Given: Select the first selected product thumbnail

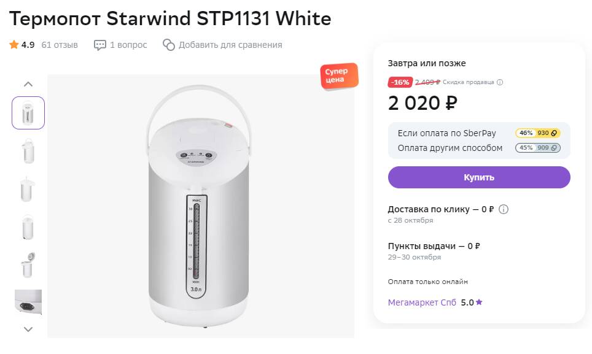Looking at the screenshot, I should tap(28, 113).
